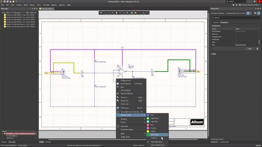Viewport: 262px width, 147px height.
Task: Switch to the Components tab at the bottom right
Action: click(x=224, y=142)
